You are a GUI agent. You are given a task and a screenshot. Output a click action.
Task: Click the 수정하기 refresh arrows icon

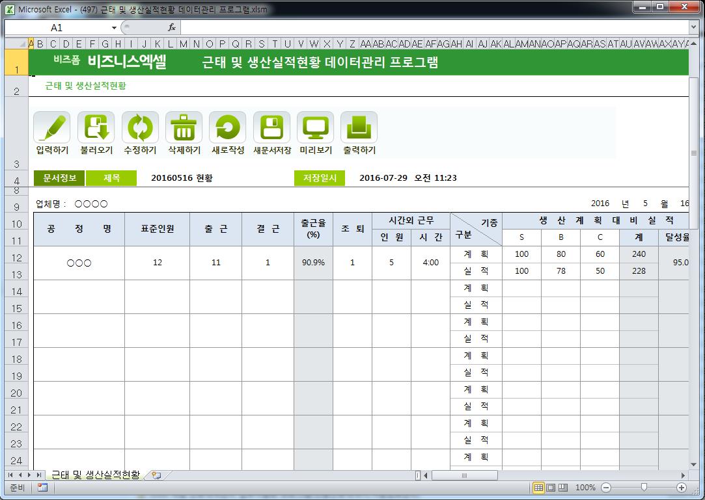(140, 127)
